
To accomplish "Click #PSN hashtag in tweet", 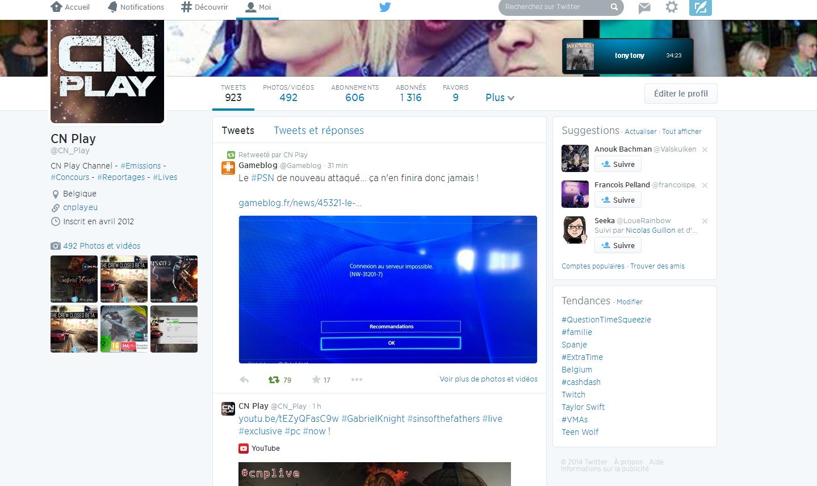I will pyautogui.click(x=262, y=178).
